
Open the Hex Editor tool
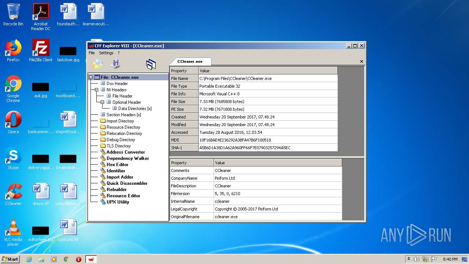[117, 165]
